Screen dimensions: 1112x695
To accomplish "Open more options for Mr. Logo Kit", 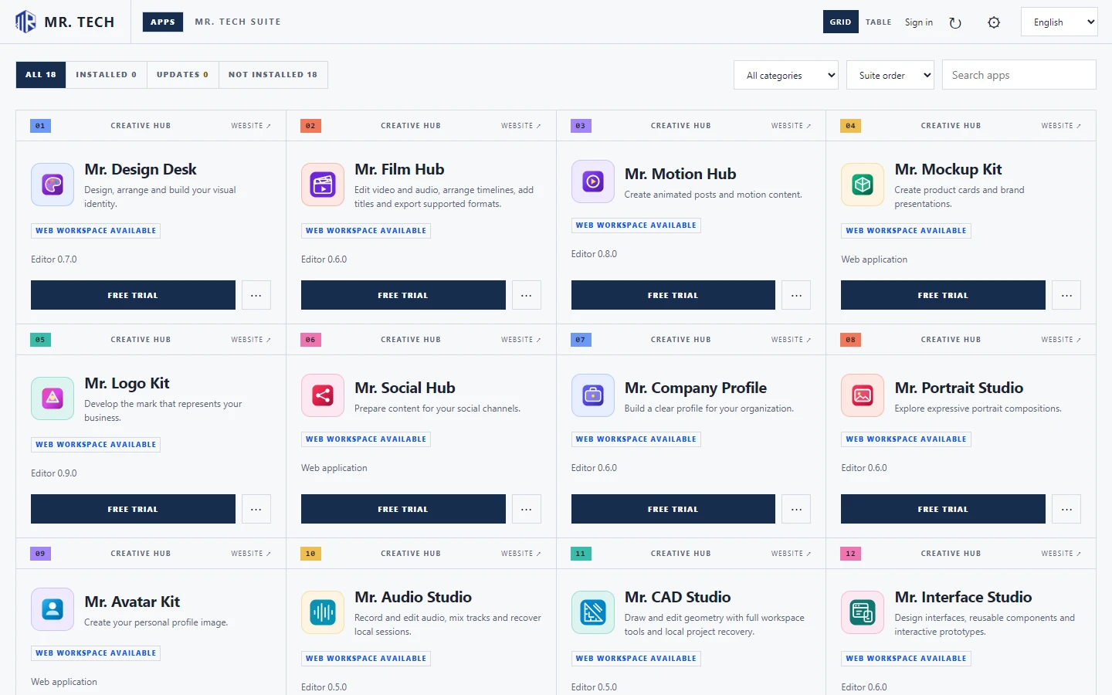I will coord(256,509).
